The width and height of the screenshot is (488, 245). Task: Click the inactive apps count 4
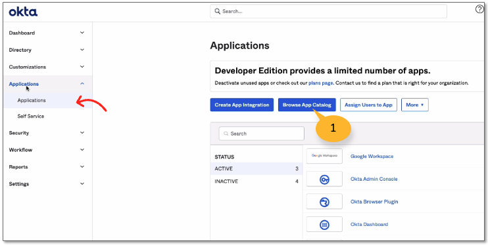pos(297,181)
